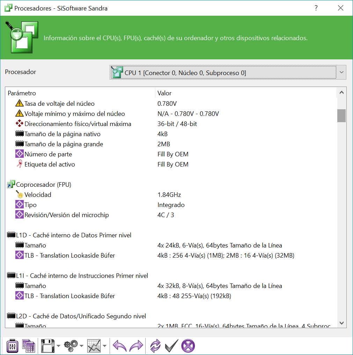Click the help question mark button
353x355 pixels.
(316, 8)
